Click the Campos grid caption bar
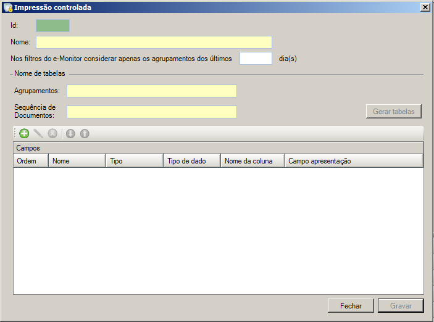 (x=219, y=148)
